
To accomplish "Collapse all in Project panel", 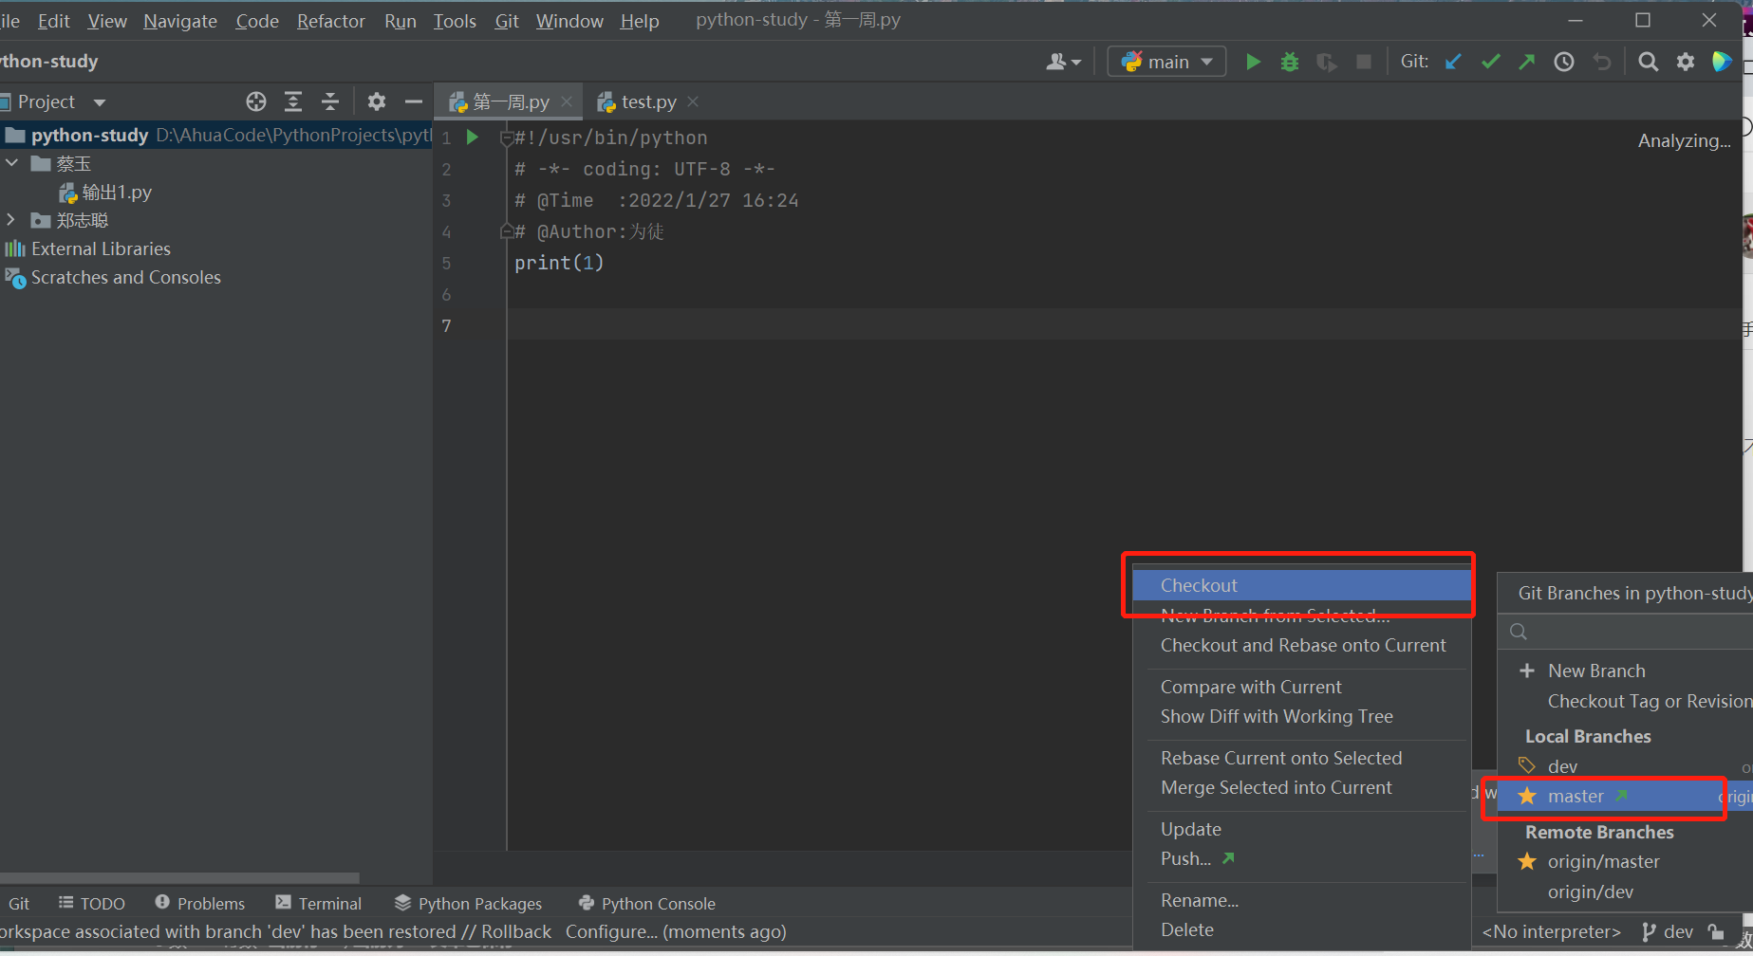I will tap(330, 101).
